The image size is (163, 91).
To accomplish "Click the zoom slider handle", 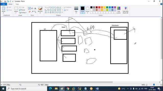I will click(154, 85).
